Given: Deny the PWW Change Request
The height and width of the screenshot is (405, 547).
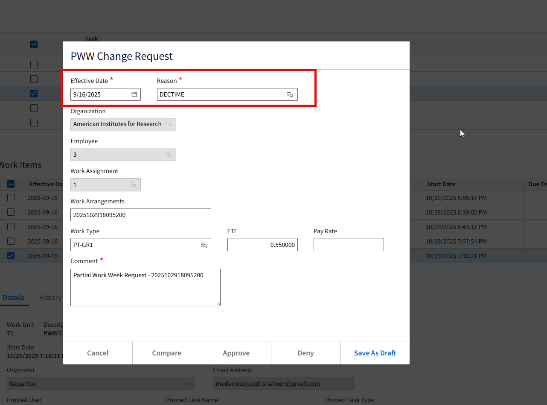Looking at the screenshot, I should (x=306, y=353).
